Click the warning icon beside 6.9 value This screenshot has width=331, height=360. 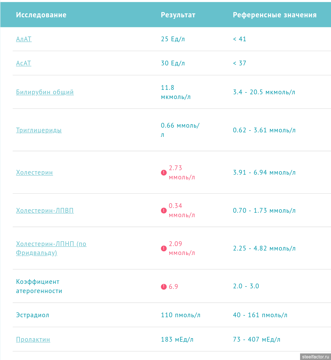click(x=164, y=286)
